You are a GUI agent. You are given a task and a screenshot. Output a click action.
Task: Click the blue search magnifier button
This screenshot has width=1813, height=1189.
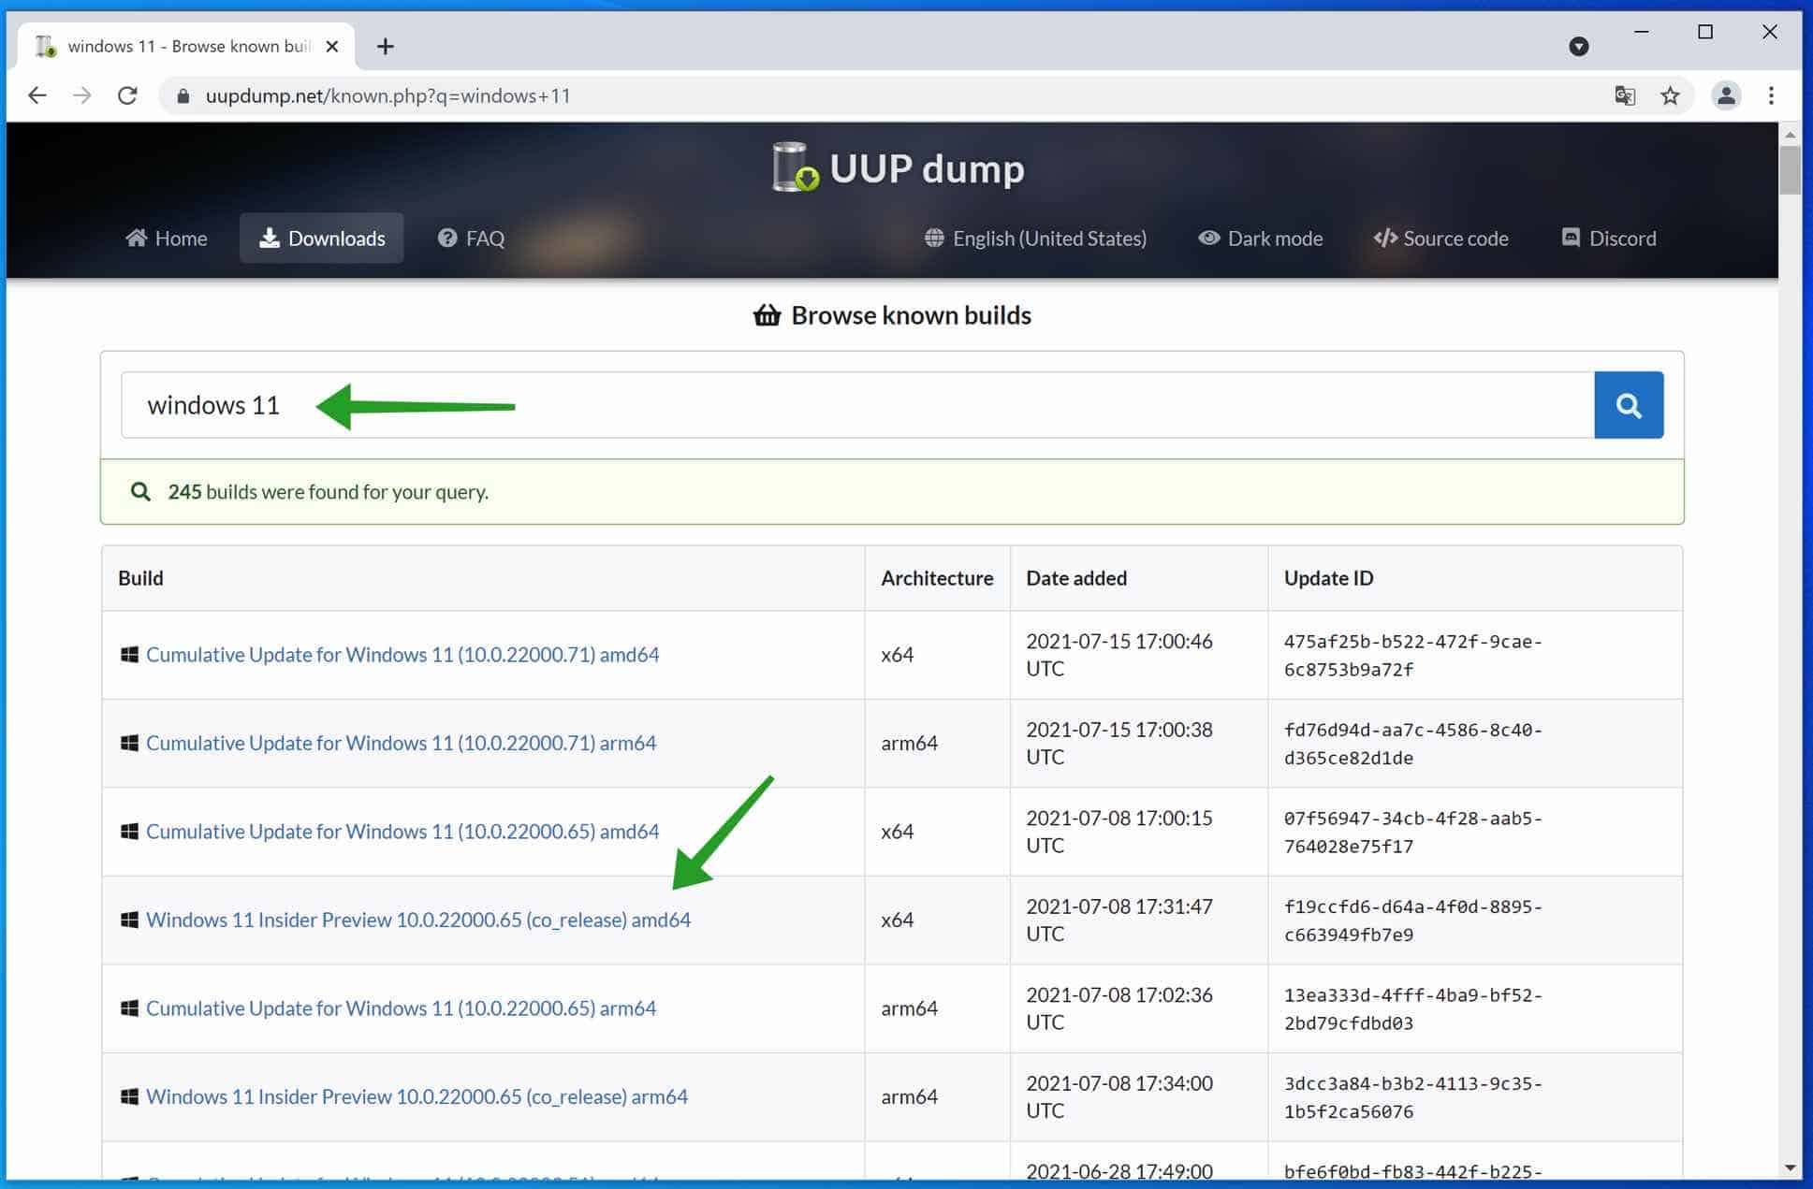pyautogui.click(x=1628, y=405)
